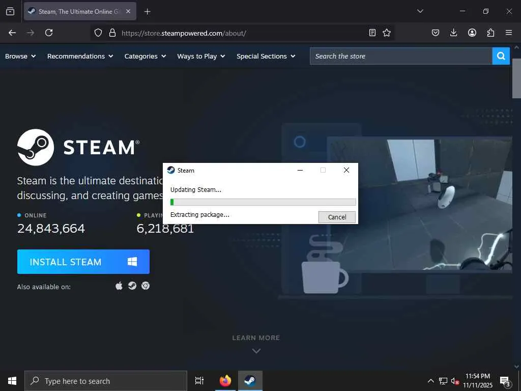Choose SteamOS download icon
Screen dimensions: 521x391
[x=132, y=286]
